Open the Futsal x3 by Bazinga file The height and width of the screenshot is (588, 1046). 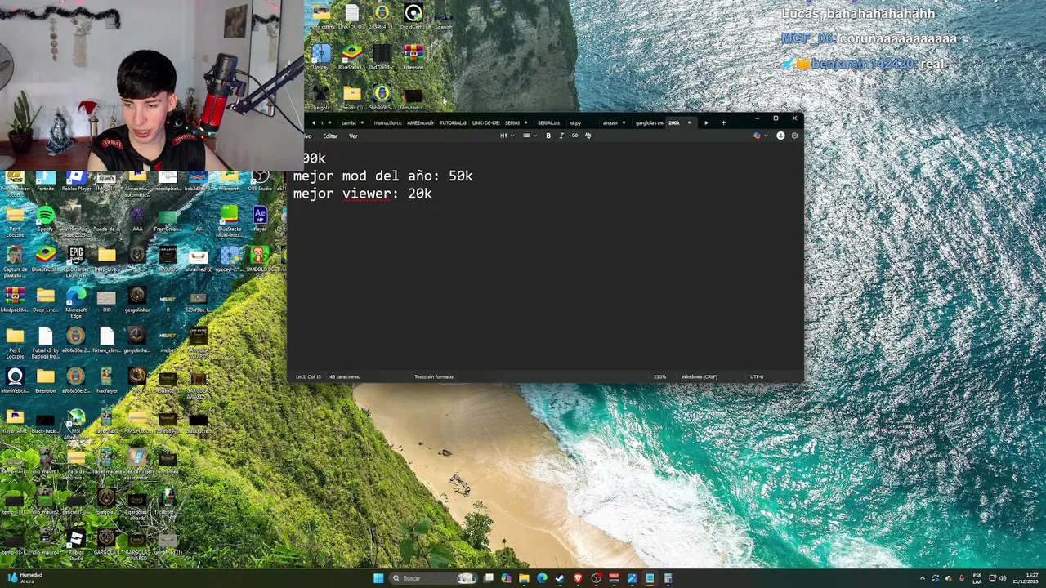(x=45, y=343)
